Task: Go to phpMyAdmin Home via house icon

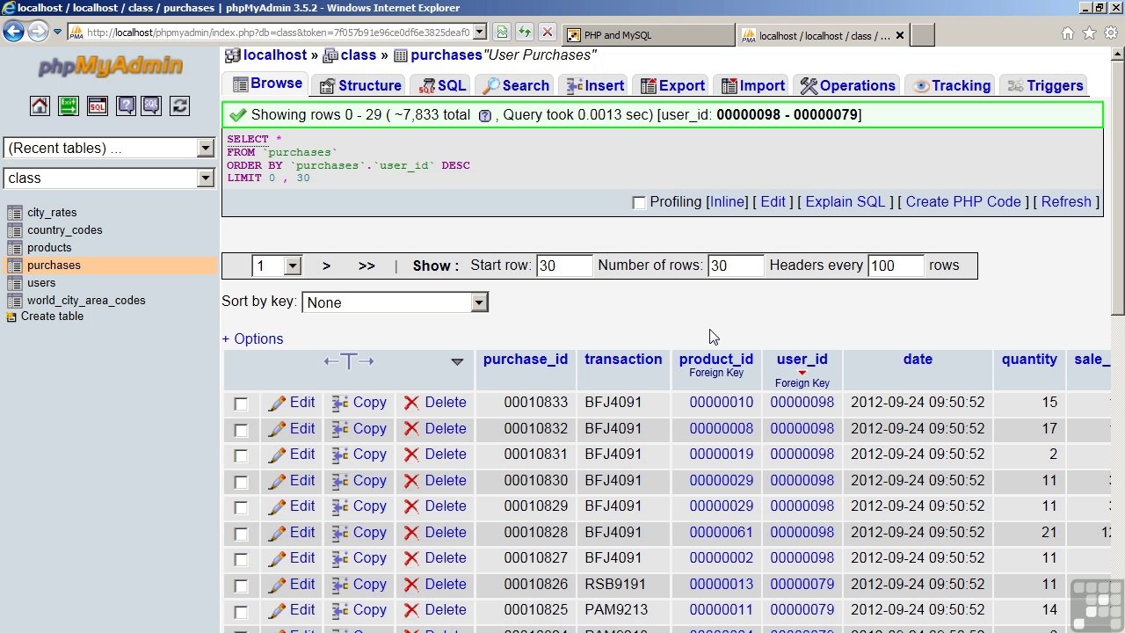Action: (x=40, y=106)
